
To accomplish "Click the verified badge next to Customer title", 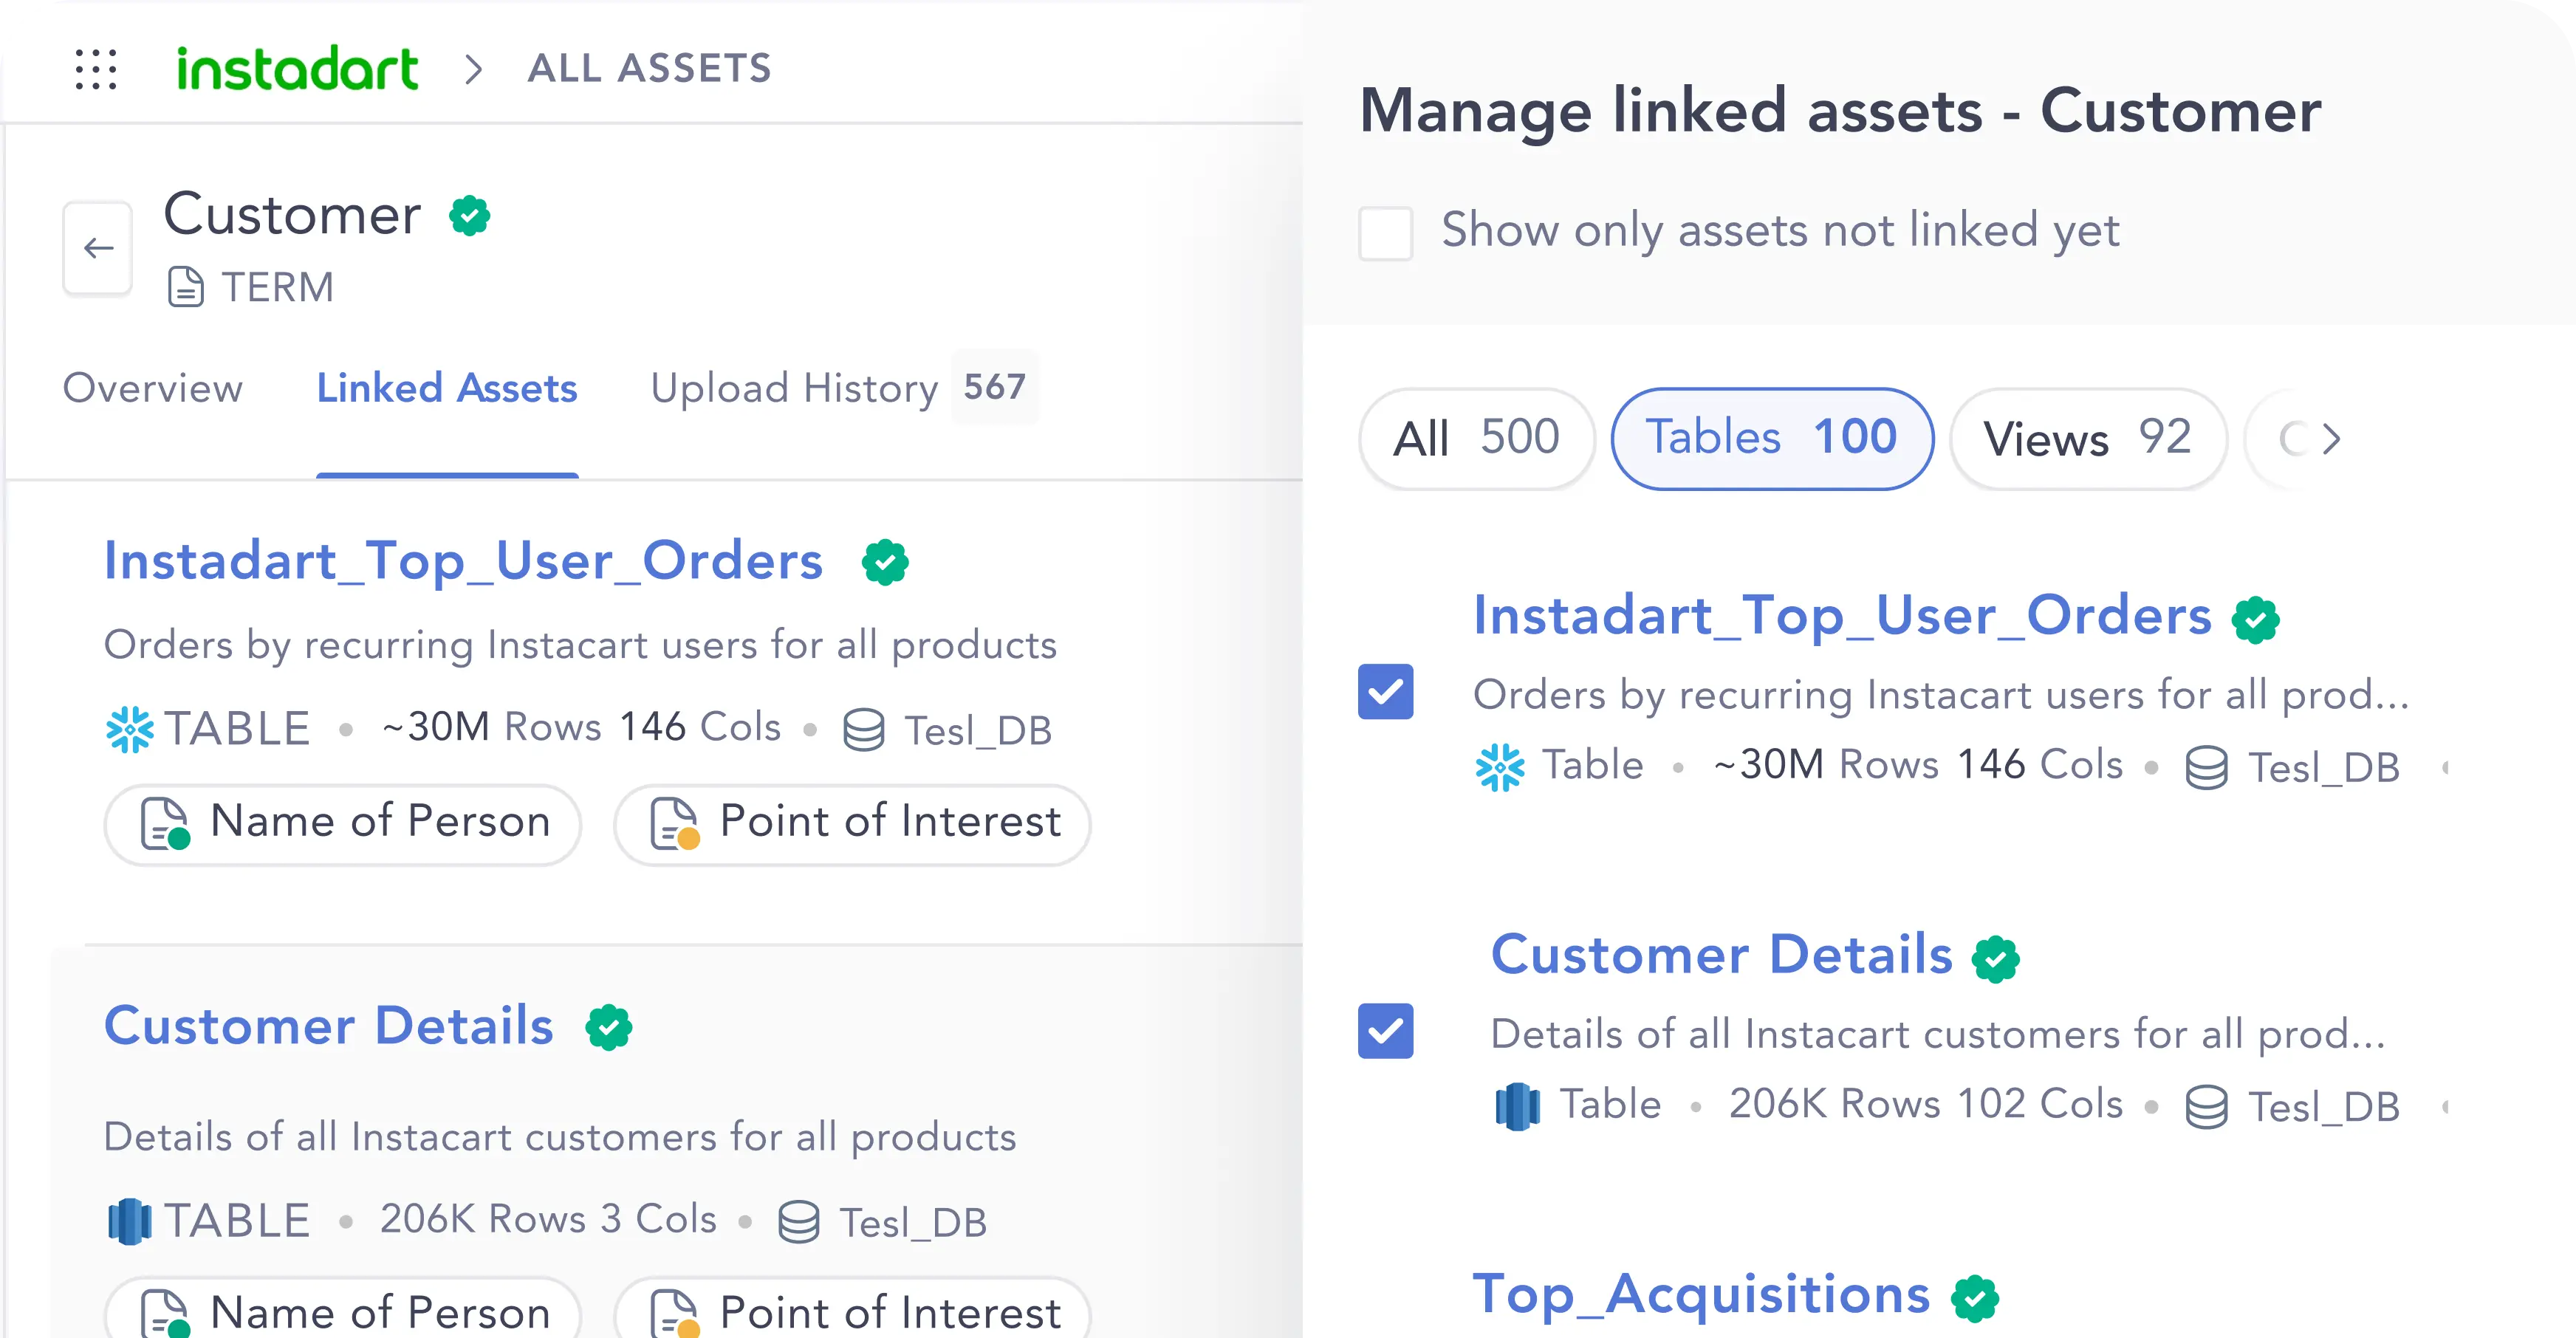I will 469,215.
